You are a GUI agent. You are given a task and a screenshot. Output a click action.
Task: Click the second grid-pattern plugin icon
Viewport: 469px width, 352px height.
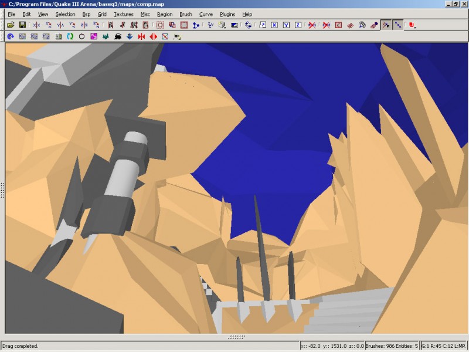click(x=34, y=36)
